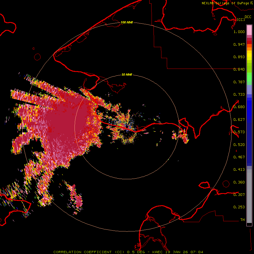Click the 0.627 legend value
254x254 pixels.
[239, 120]
